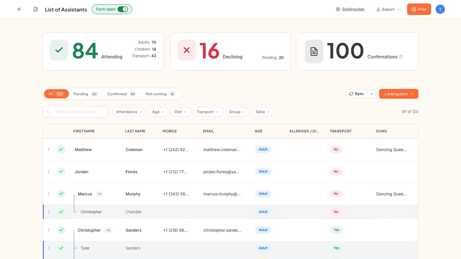This screenshot has height=259, width=461.
Task: Click the AGE column header
Action: coord(258,131)
